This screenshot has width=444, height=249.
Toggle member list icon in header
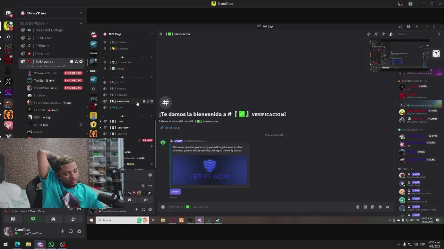point(391,34)
